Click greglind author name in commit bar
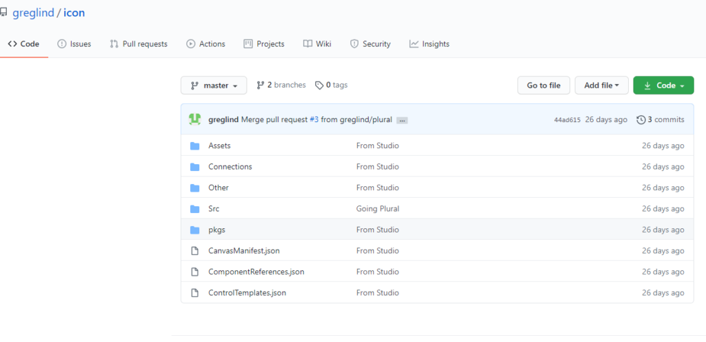Screen dimensions: 706x342 [x=224, y=120]
